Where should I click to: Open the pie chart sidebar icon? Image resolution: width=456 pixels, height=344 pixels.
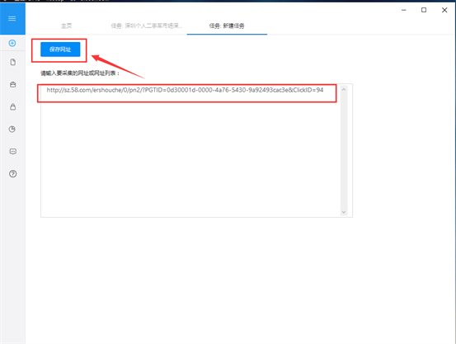tap(12, 129)
